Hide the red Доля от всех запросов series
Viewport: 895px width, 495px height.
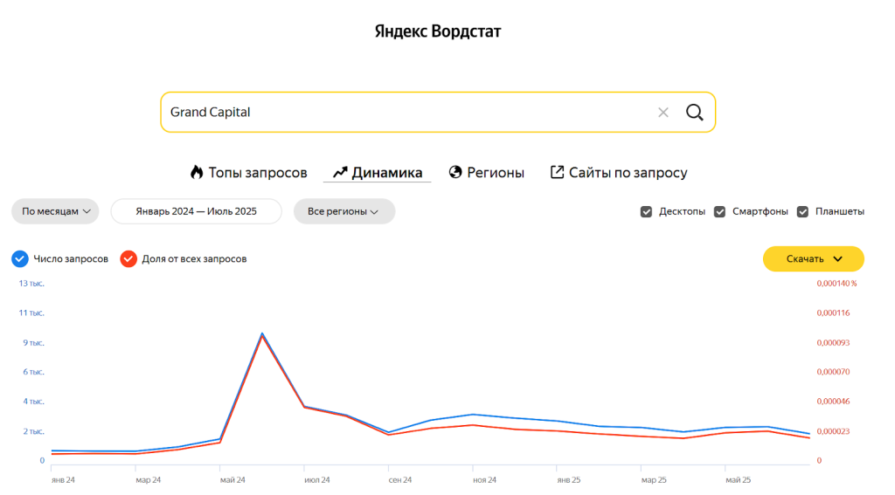[128, 258]
